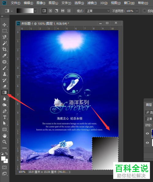Select the Move tool
The height and width of the screenshot is (182, 153).
click(4, 25)
